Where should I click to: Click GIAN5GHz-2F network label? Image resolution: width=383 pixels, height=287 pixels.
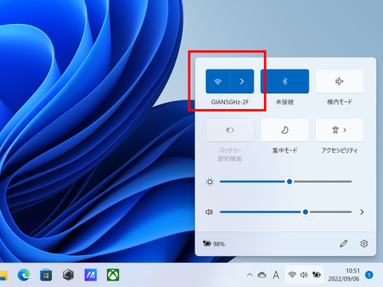click(x=230, y=102)
